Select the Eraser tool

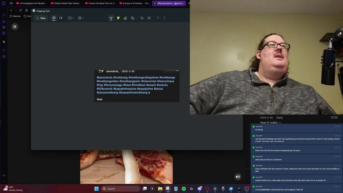point(125,18)
